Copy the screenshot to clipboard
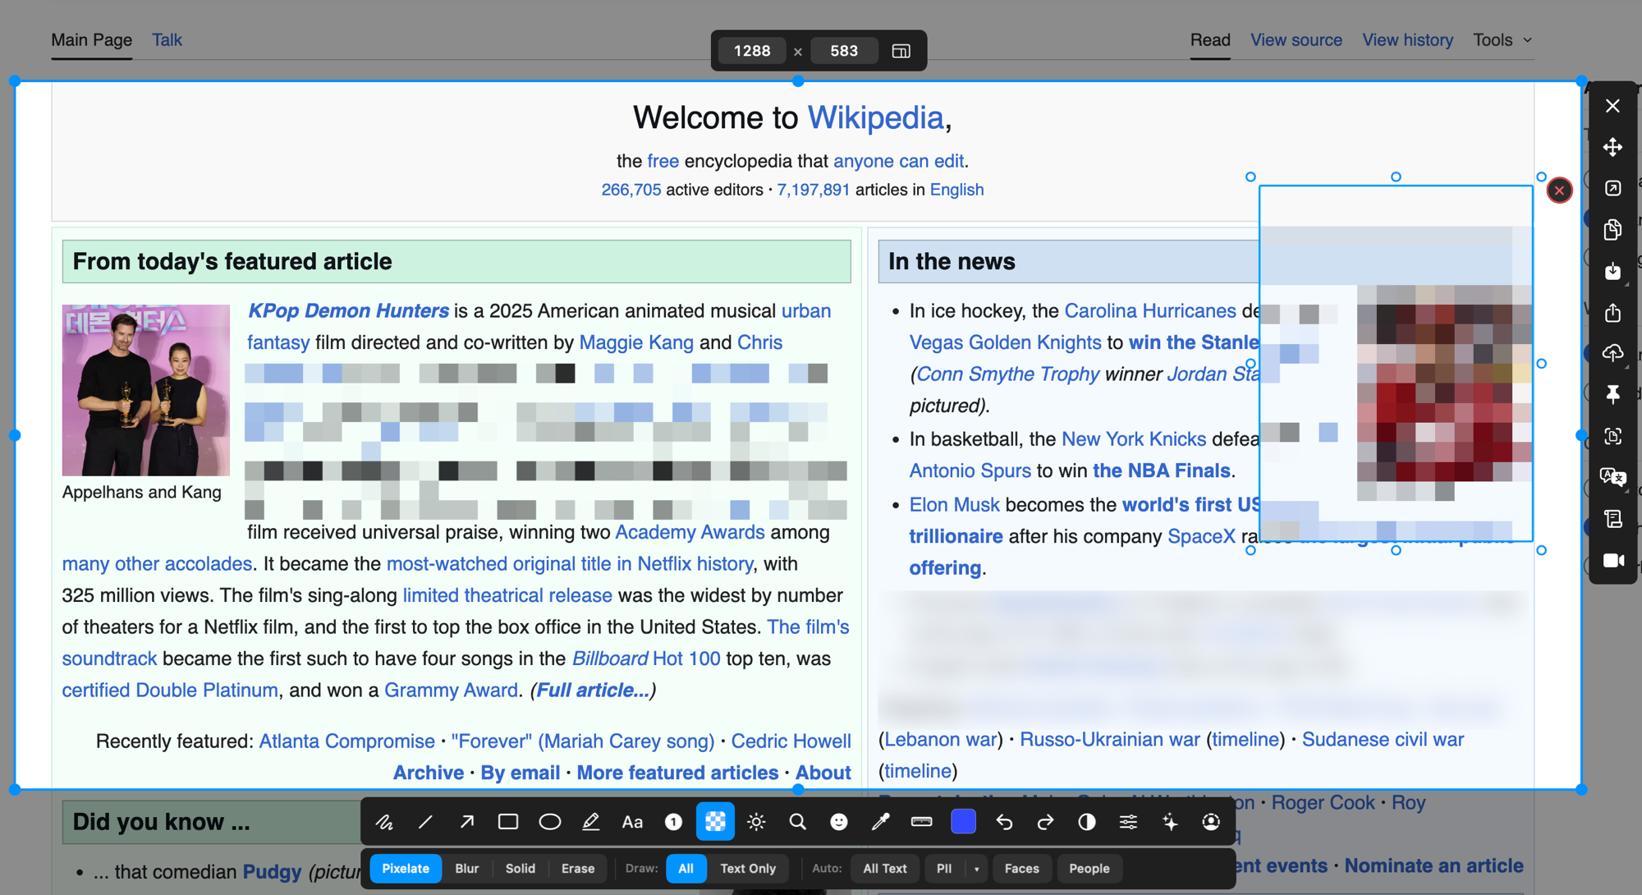The height and width of the screenshot is (895, 1642). coord(1612,229)
